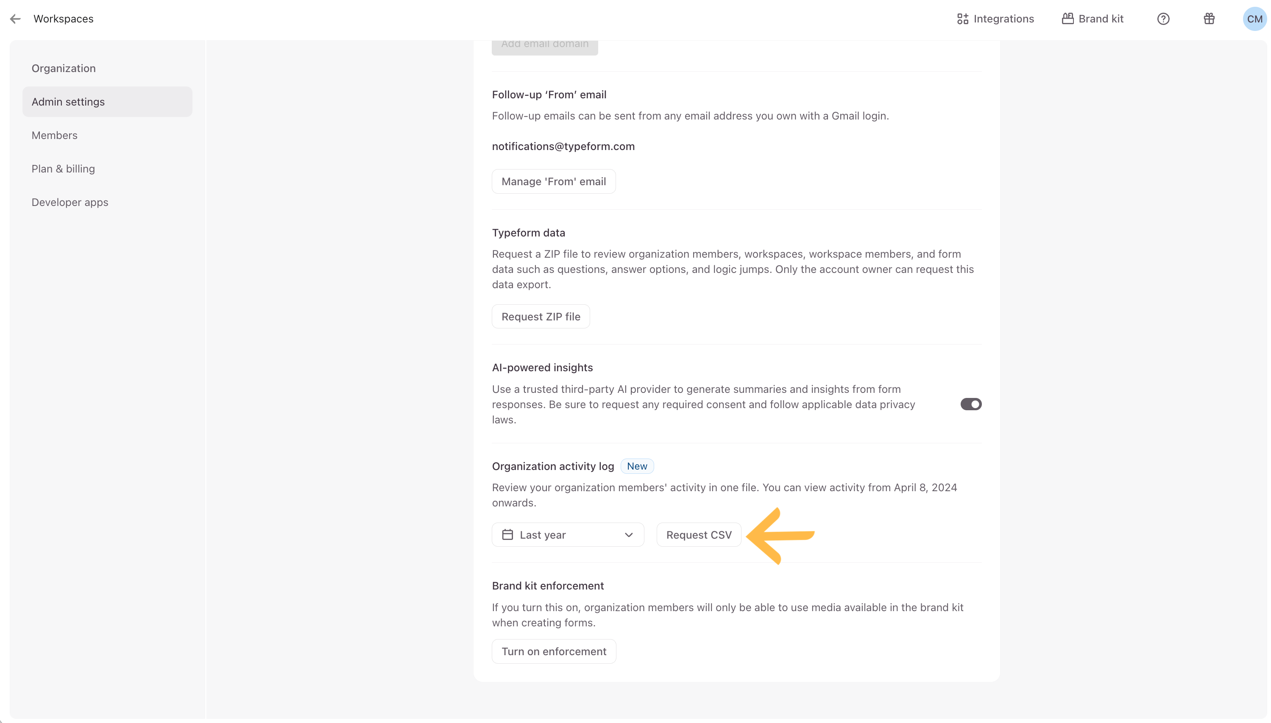Open Plan & billing page
This screenshot has width=1271, height=723.
[63, 169]
